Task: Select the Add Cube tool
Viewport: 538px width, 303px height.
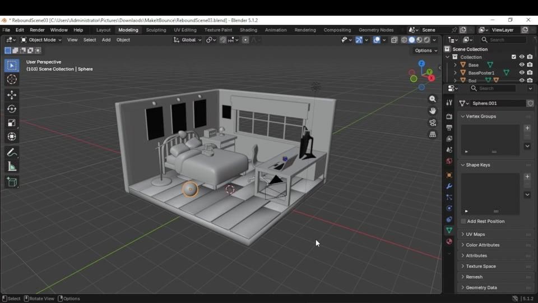Action: [12, 182]
